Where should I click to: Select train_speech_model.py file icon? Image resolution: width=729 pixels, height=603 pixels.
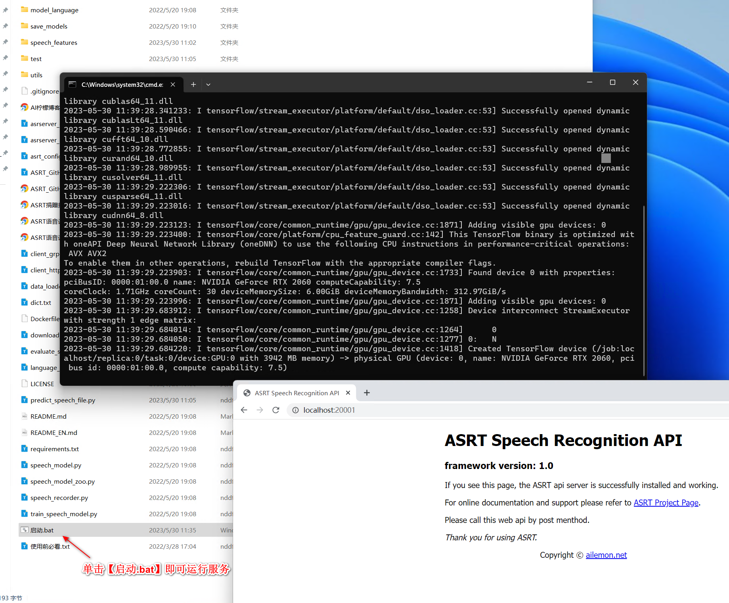pyautogui.click(x=25, y=513)
